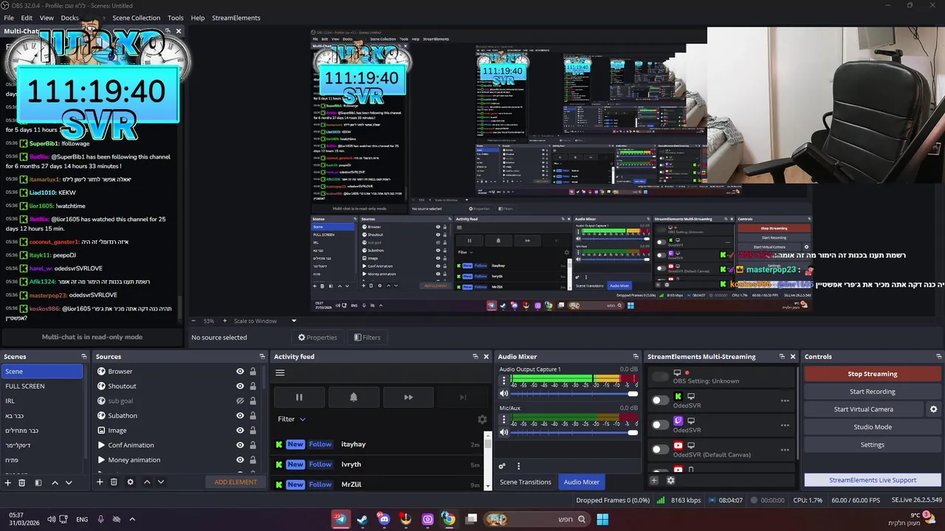945x531 pixels.
Task: Select IRL scene in list
Action: click(x=42, y=401)
